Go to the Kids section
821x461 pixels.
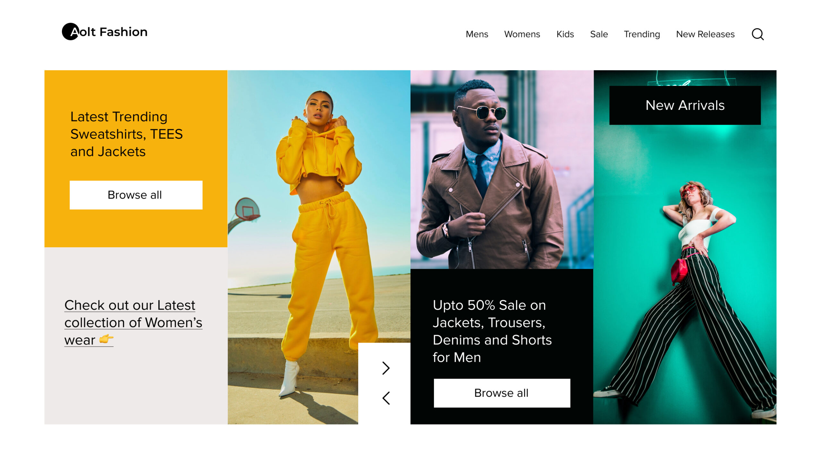tap(565, 34)
